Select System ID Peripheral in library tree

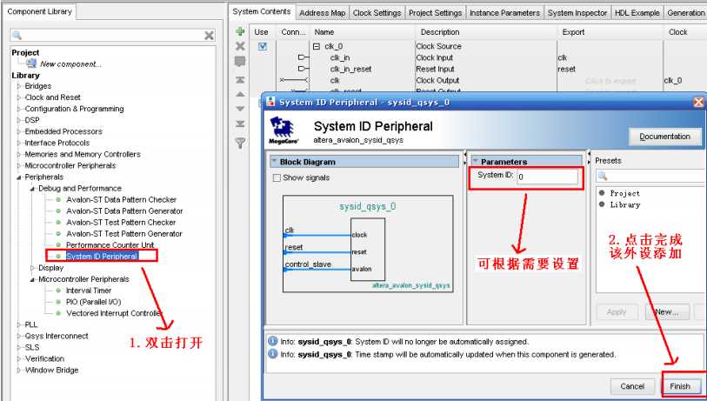102,257
